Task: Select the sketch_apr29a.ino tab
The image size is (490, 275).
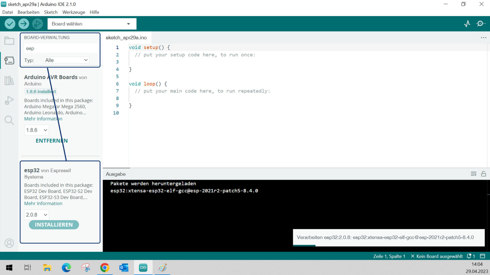Action: coord(126,38)
